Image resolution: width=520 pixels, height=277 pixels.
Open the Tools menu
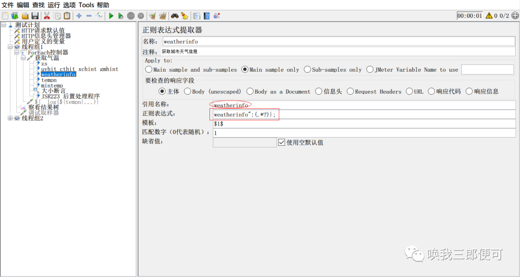86,5
